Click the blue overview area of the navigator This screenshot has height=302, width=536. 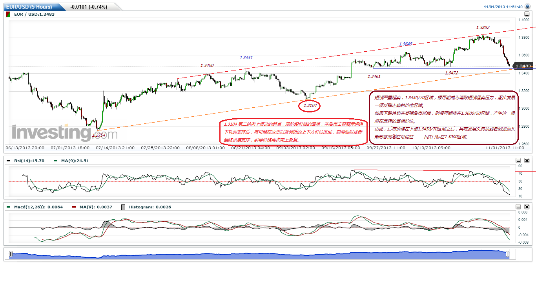(x=259, y=255)
